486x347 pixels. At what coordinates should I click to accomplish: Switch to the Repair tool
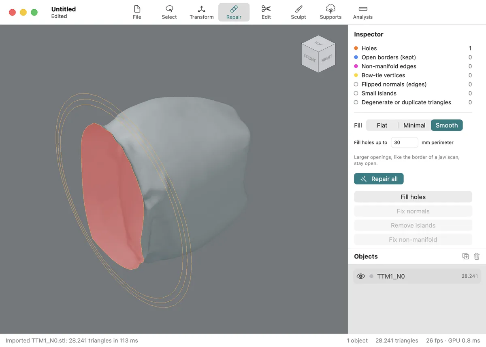[x=234, y=12]
